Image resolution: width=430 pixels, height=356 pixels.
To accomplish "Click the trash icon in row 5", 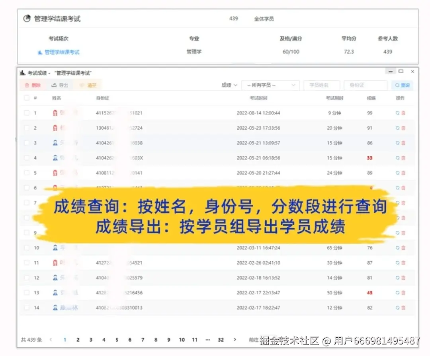I will tap(403, 173).
